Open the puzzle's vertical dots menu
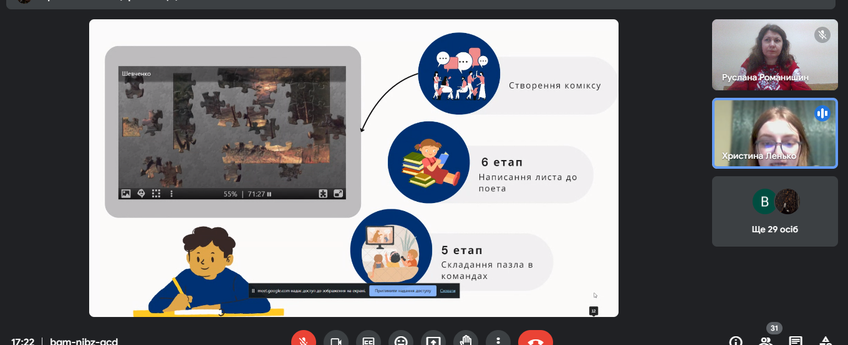 click(x=171, y=194)
